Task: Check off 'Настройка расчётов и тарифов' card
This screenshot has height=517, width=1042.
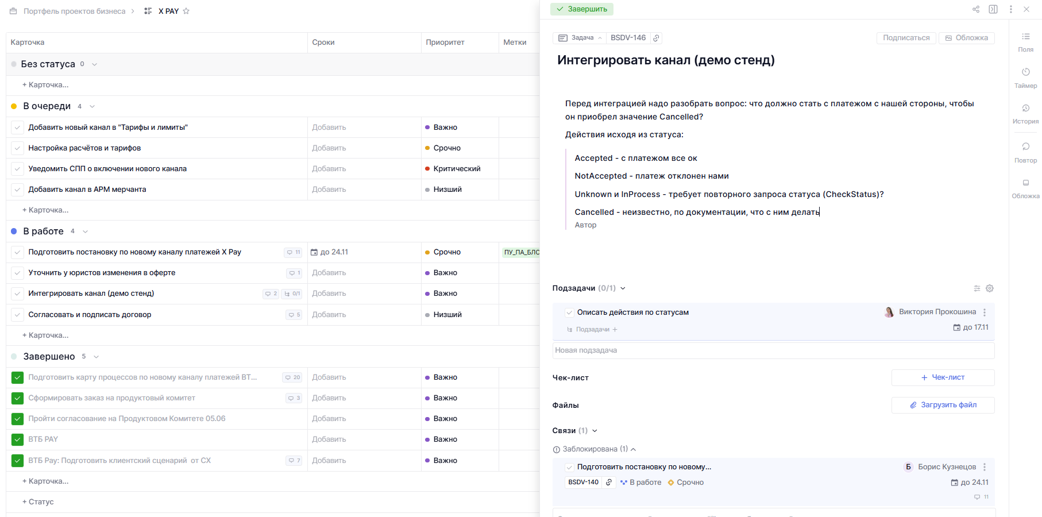Action: point(17,148)
